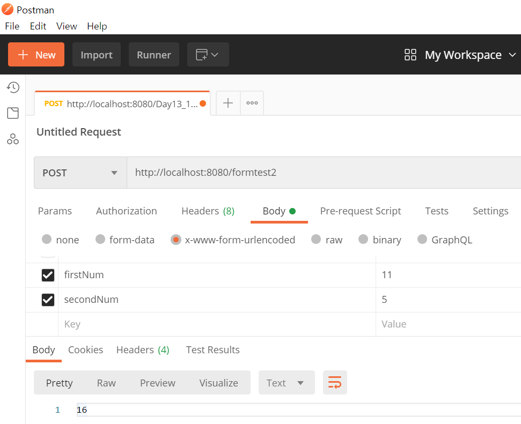The image size is (521, 424).
Task: Open the History sidebar icon
Action: click(13, 87)
